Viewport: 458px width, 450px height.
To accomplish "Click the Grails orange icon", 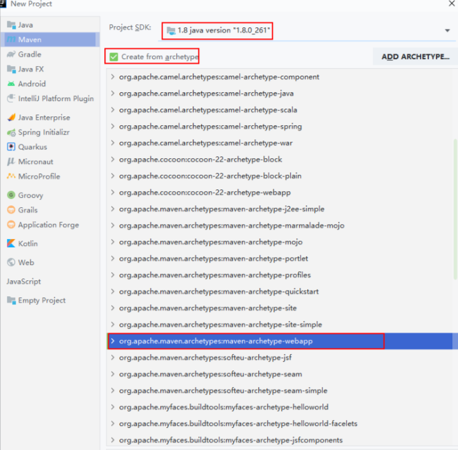I will coord(11,210).
